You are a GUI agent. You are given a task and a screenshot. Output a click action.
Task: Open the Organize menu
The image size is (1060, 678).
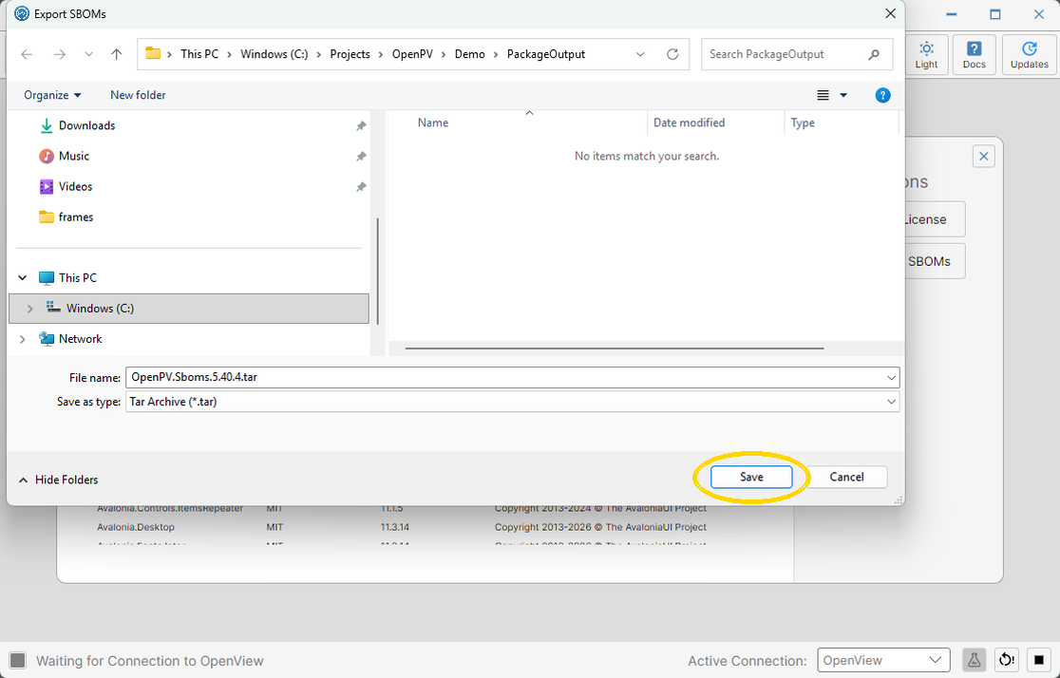coord(53,95)
